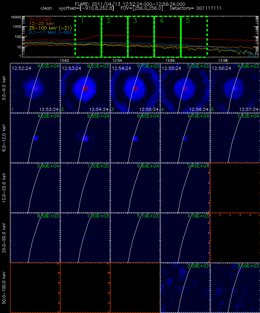Open the 3.0-6.0 keV image starting 12:56:24
This screenshot has width=260, height=313.
coord(235,88)
